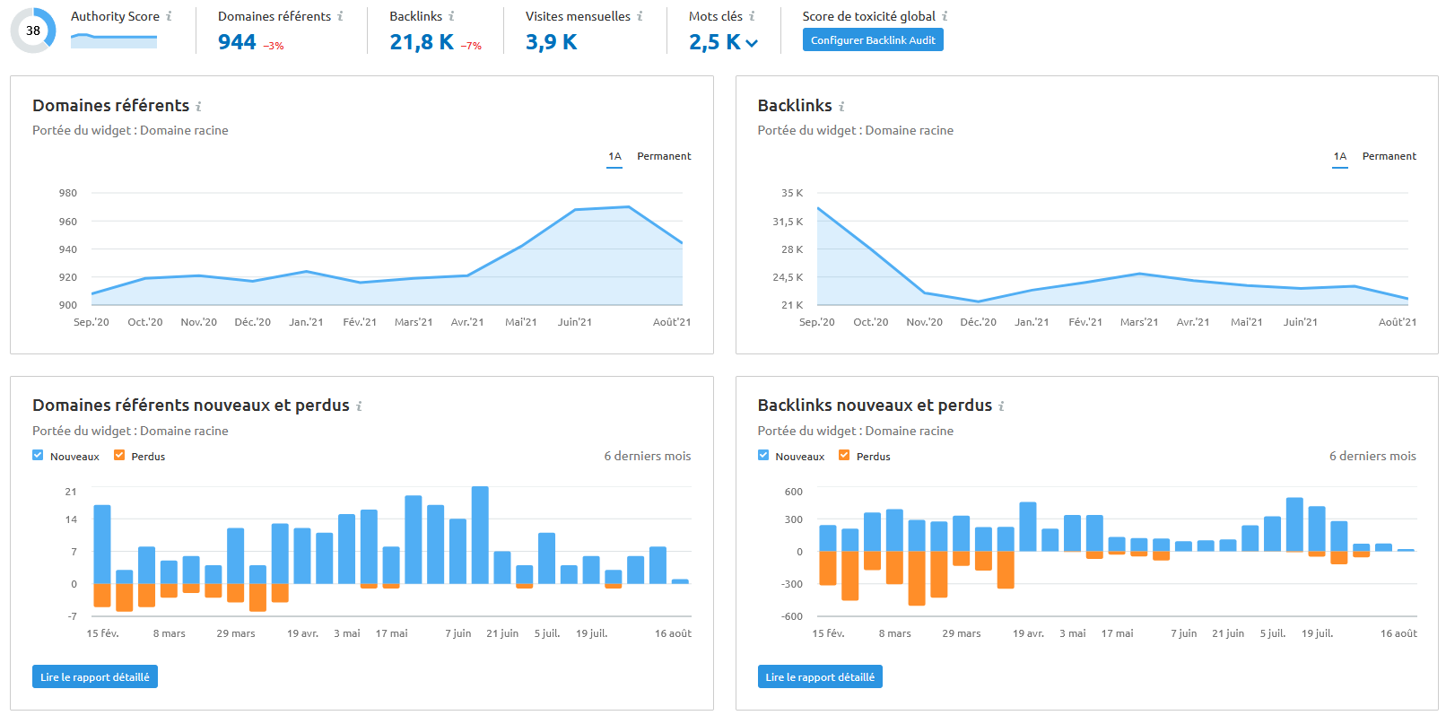
Task: Expand the Mots clés 2,5 K dropdown
Action: (x=752, y=43)
